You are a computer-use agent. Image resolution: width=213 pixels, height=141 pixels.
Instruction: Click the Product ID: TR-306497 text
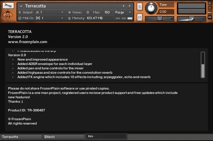27,110
